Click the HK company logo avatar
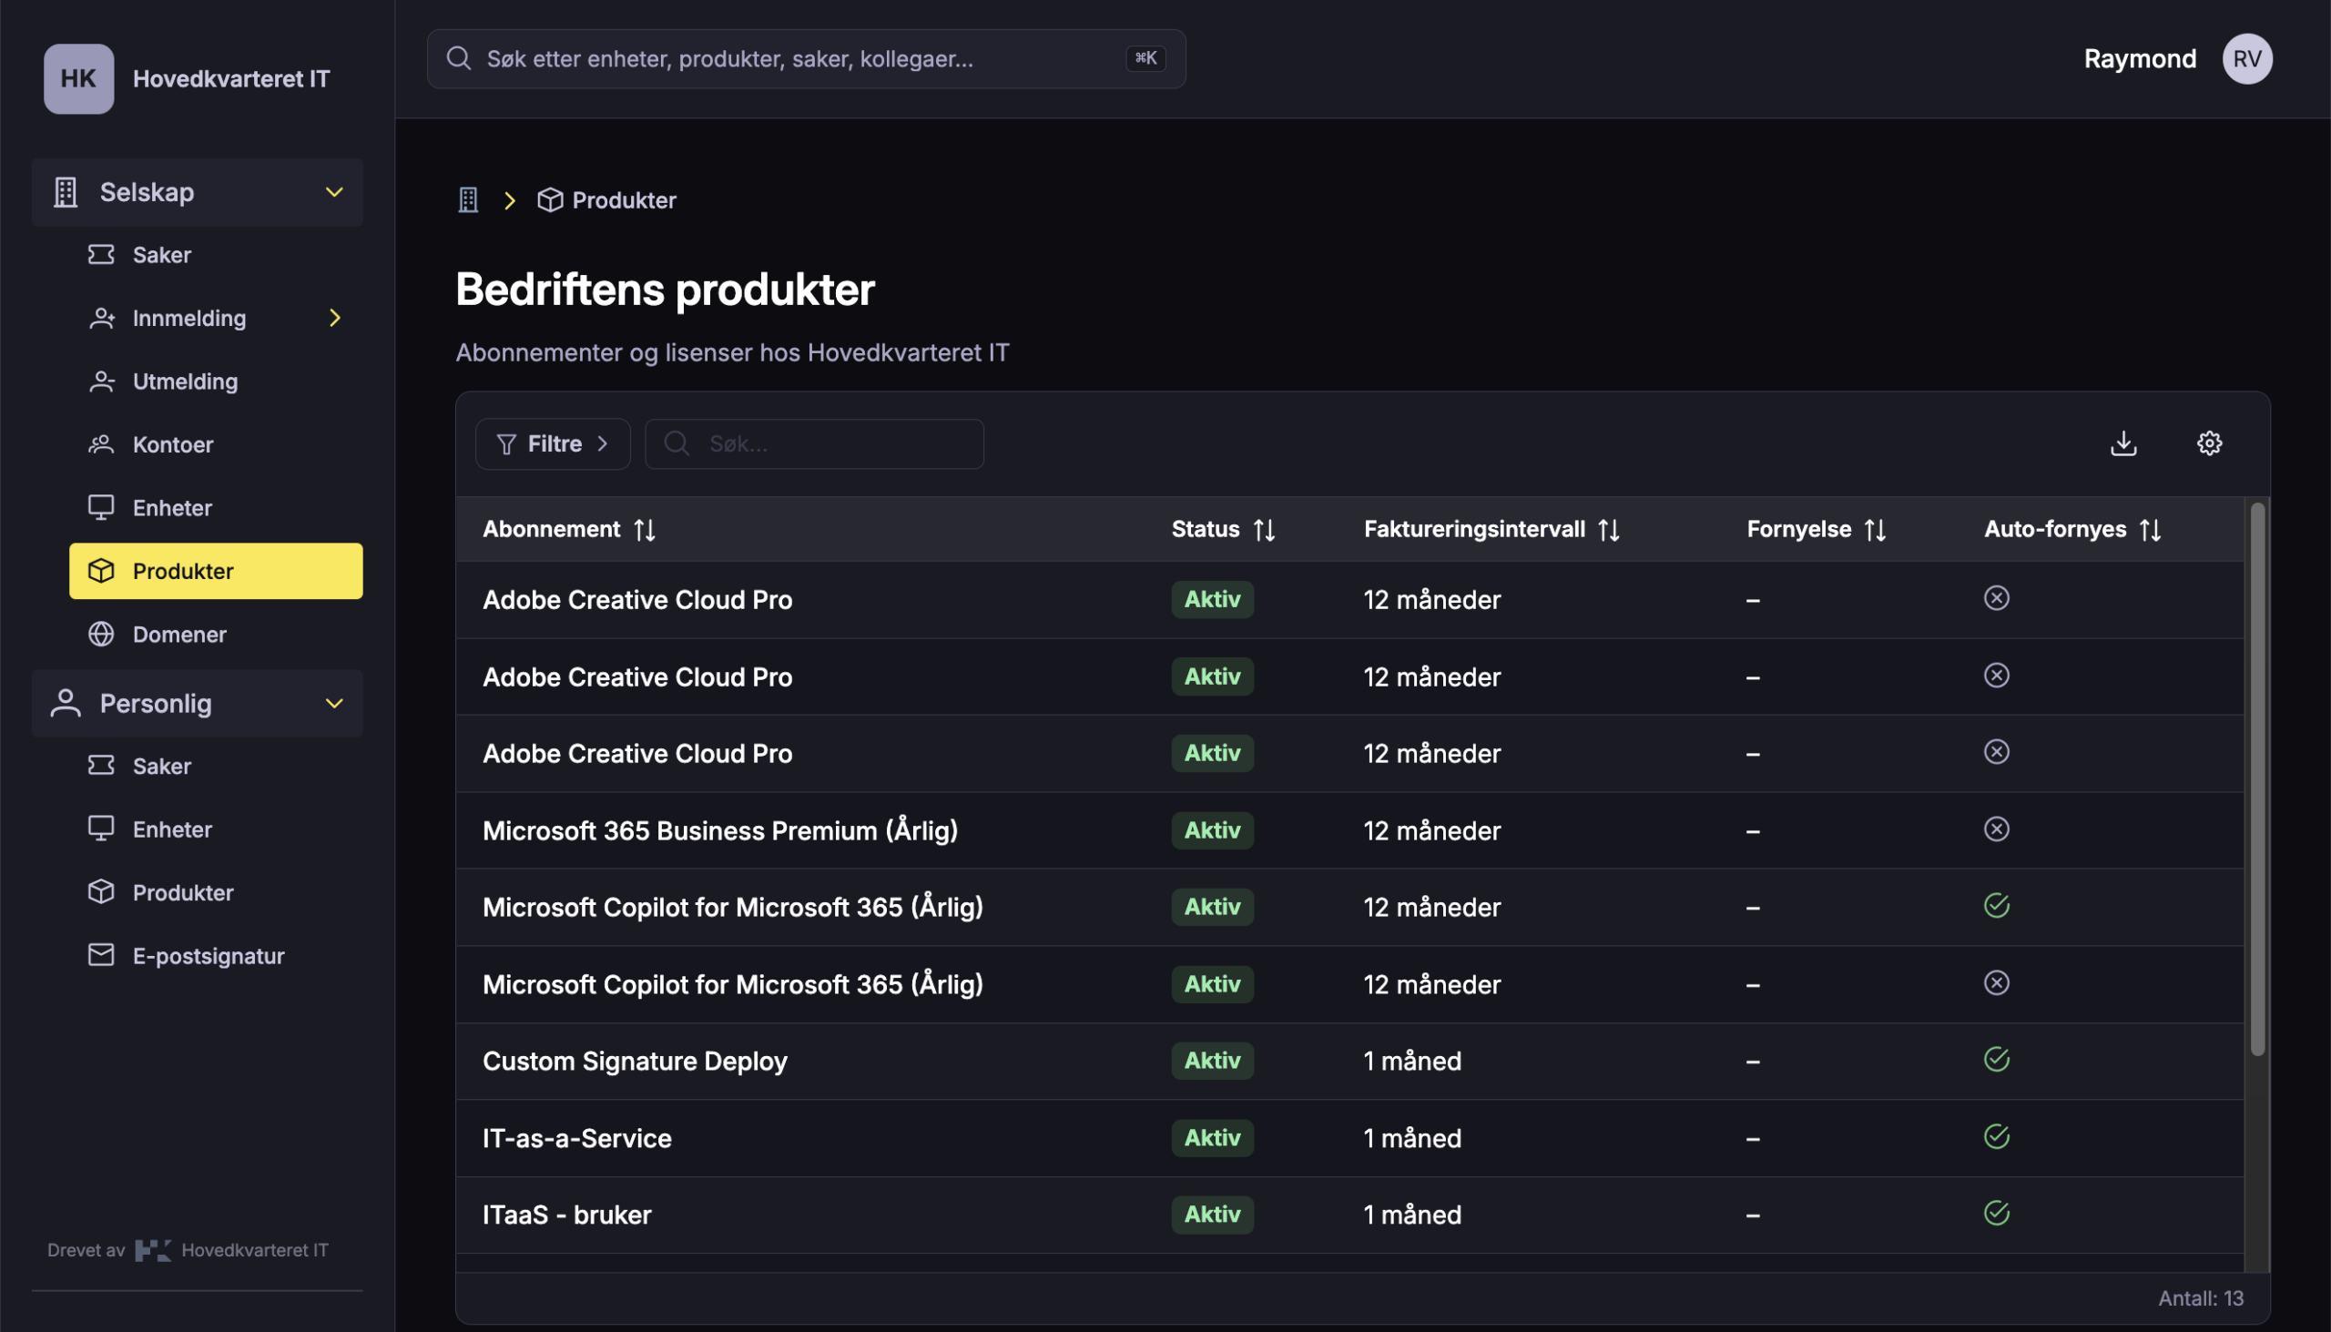2331x1332 pixels. click(78, 78)
